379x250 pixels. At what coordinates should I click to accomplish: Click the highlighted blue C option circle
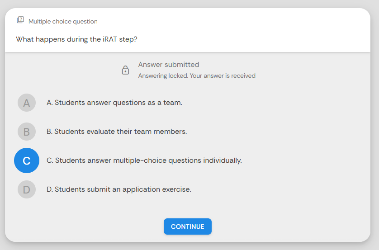click(x=27, y=160)
